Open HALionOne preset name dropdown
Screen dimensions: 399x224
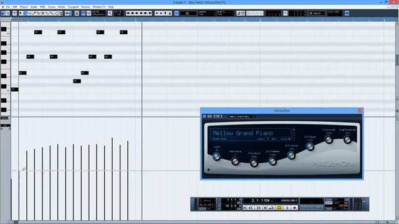click(241, 116)
